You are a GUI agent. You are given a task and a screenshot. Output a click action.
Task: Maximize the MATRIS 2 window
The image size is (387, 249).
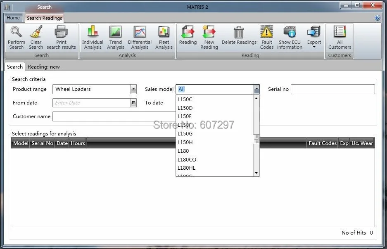(x=357, y=5)
